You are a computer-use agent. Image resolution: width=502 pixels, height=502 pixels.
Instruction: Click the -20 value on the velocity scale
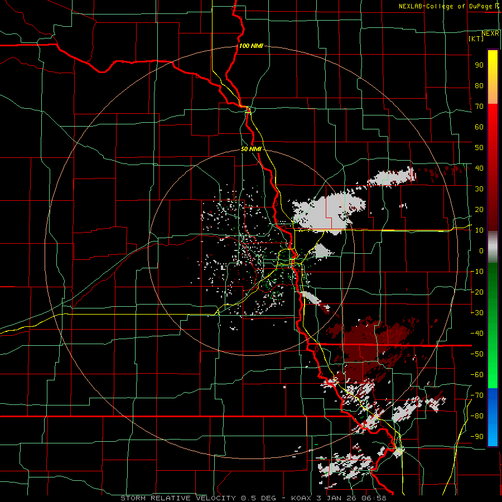(477, 292)
